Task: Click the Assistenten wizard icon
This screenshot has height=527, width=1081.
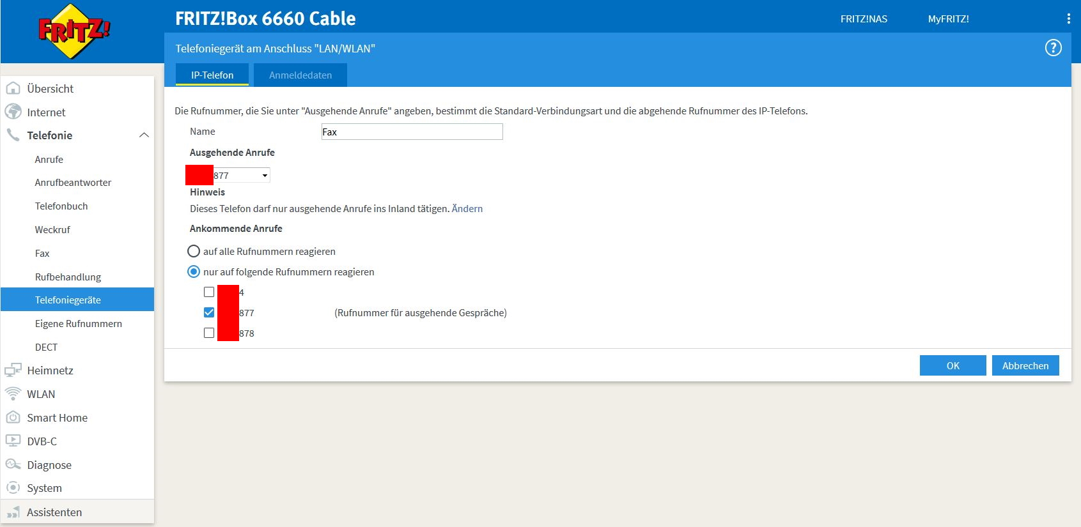Action: 13,512
